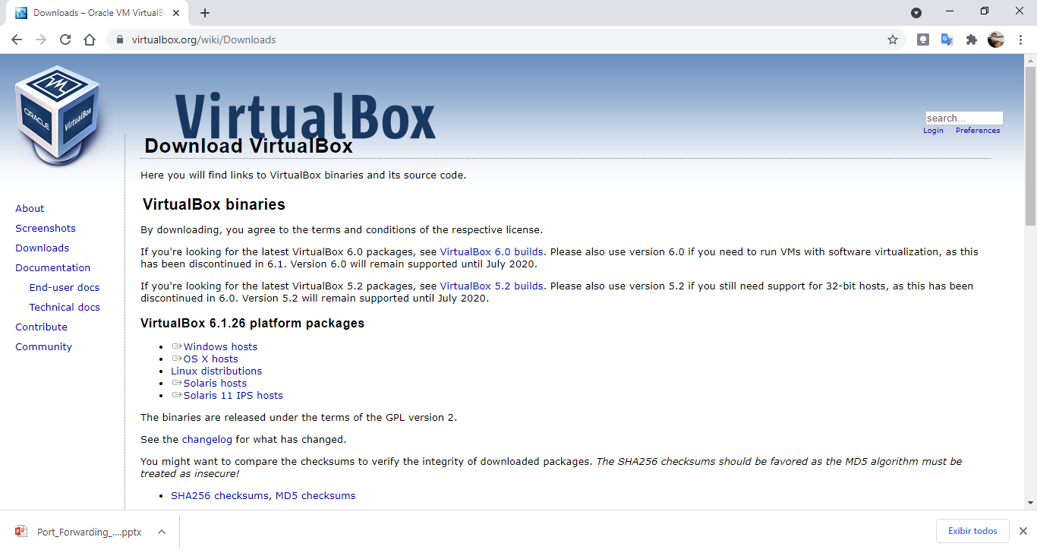Viewport: 1037px width, 553px height.
Task: Click the gray square extension icon
Action: (923, 39)
